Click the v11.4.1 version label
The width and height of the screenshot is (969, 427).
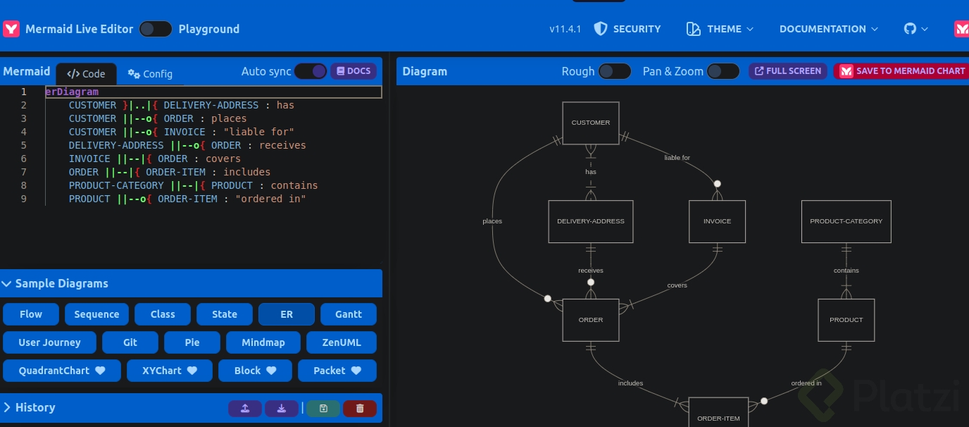[565, 29]
